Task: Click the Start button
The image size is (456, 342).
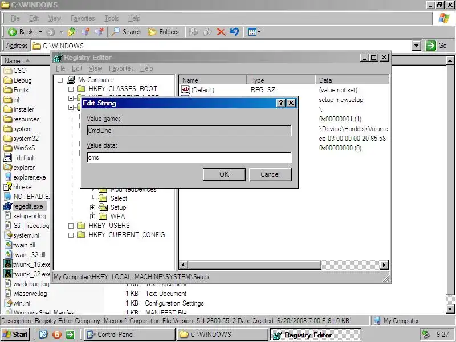Action: pyautogui.click(x=15, y=335)
